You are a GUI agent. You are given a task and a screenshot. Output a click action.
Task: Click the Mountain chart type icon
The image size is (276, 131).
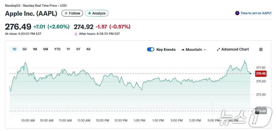click(x=183, y=50)
